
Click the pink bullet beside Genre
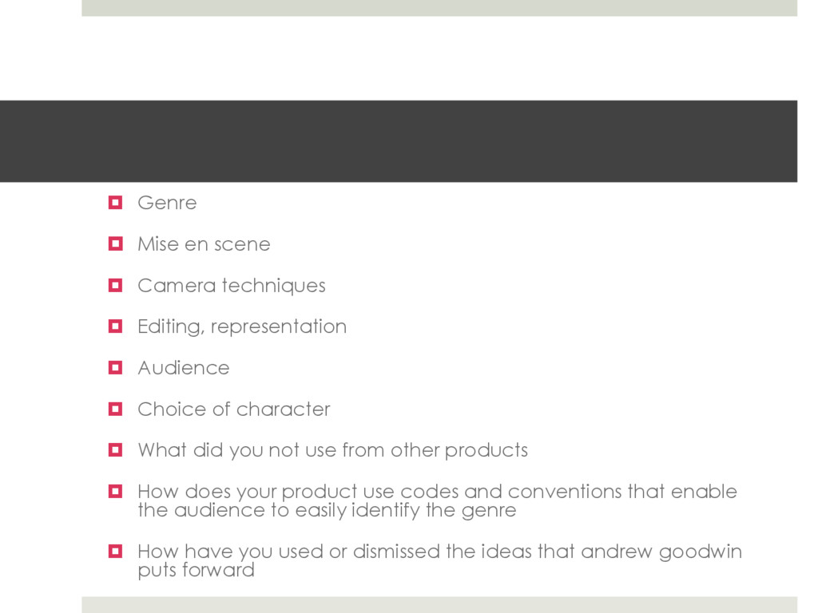tap(115, 202)
